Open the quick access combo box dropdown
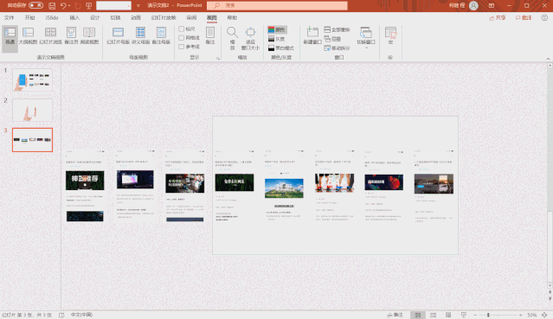This screenshot has width=553, height=319. click(128, 6)
